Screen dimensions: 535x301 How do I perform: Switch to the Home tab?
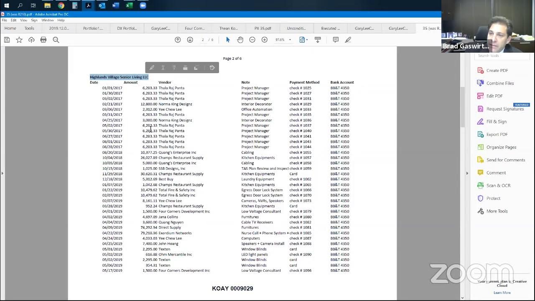click(x=10, y=28)
